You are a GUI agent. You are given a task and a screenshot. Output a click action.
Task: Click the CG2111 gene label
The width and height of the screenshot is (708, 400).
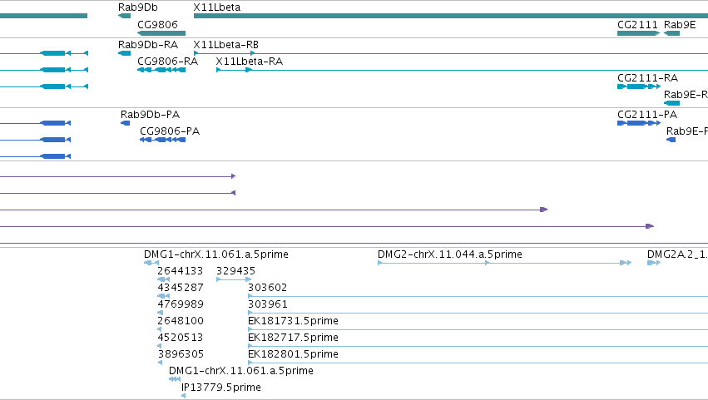tap(637, 24)
